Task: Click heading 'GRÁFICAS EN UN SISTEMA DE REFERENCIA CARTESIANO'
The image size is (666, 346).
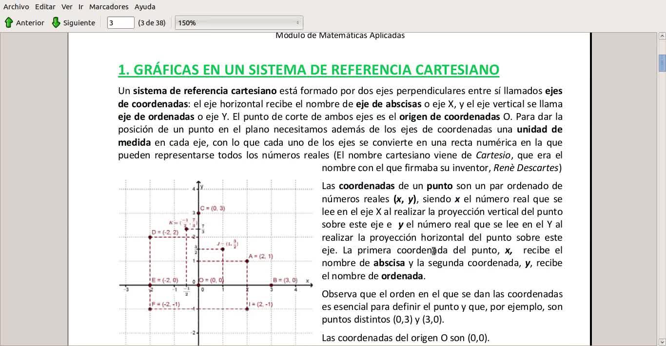Action: coord(316,70)
